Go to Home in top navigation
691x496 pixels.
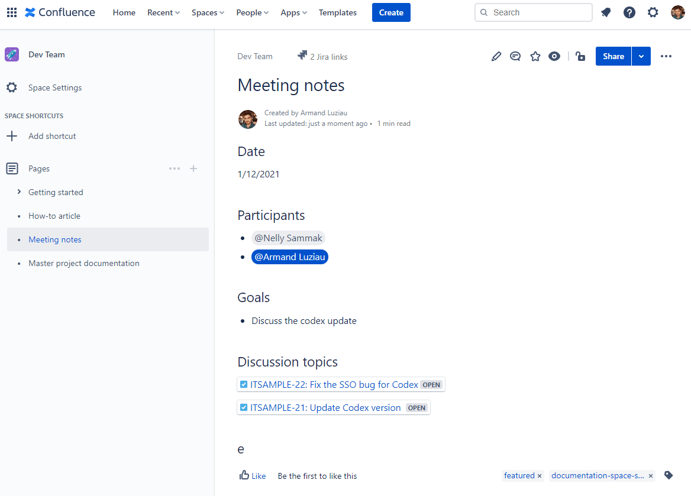point(124,12)
